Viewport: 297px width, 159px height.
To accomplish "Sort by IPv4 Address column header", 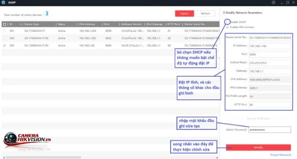I will (x=87, y=24).
